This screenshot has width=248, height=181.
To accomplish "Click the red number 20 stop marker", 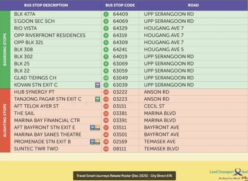I will [x=106, y=149].
